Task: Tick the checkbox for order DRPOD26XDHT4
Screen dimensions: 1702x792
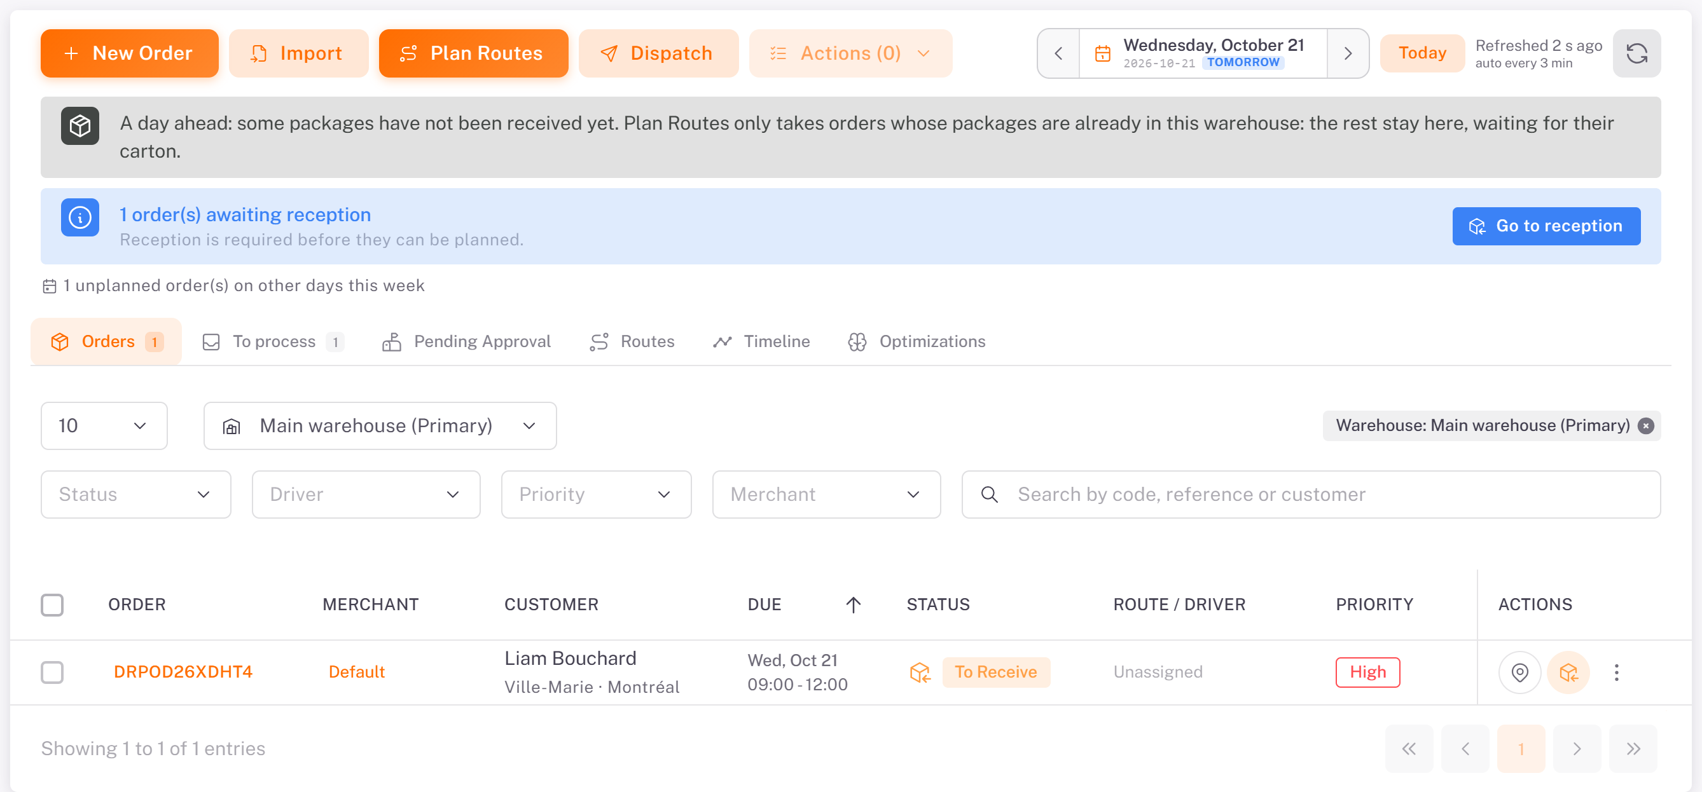Action: click(x=52, y=672)
